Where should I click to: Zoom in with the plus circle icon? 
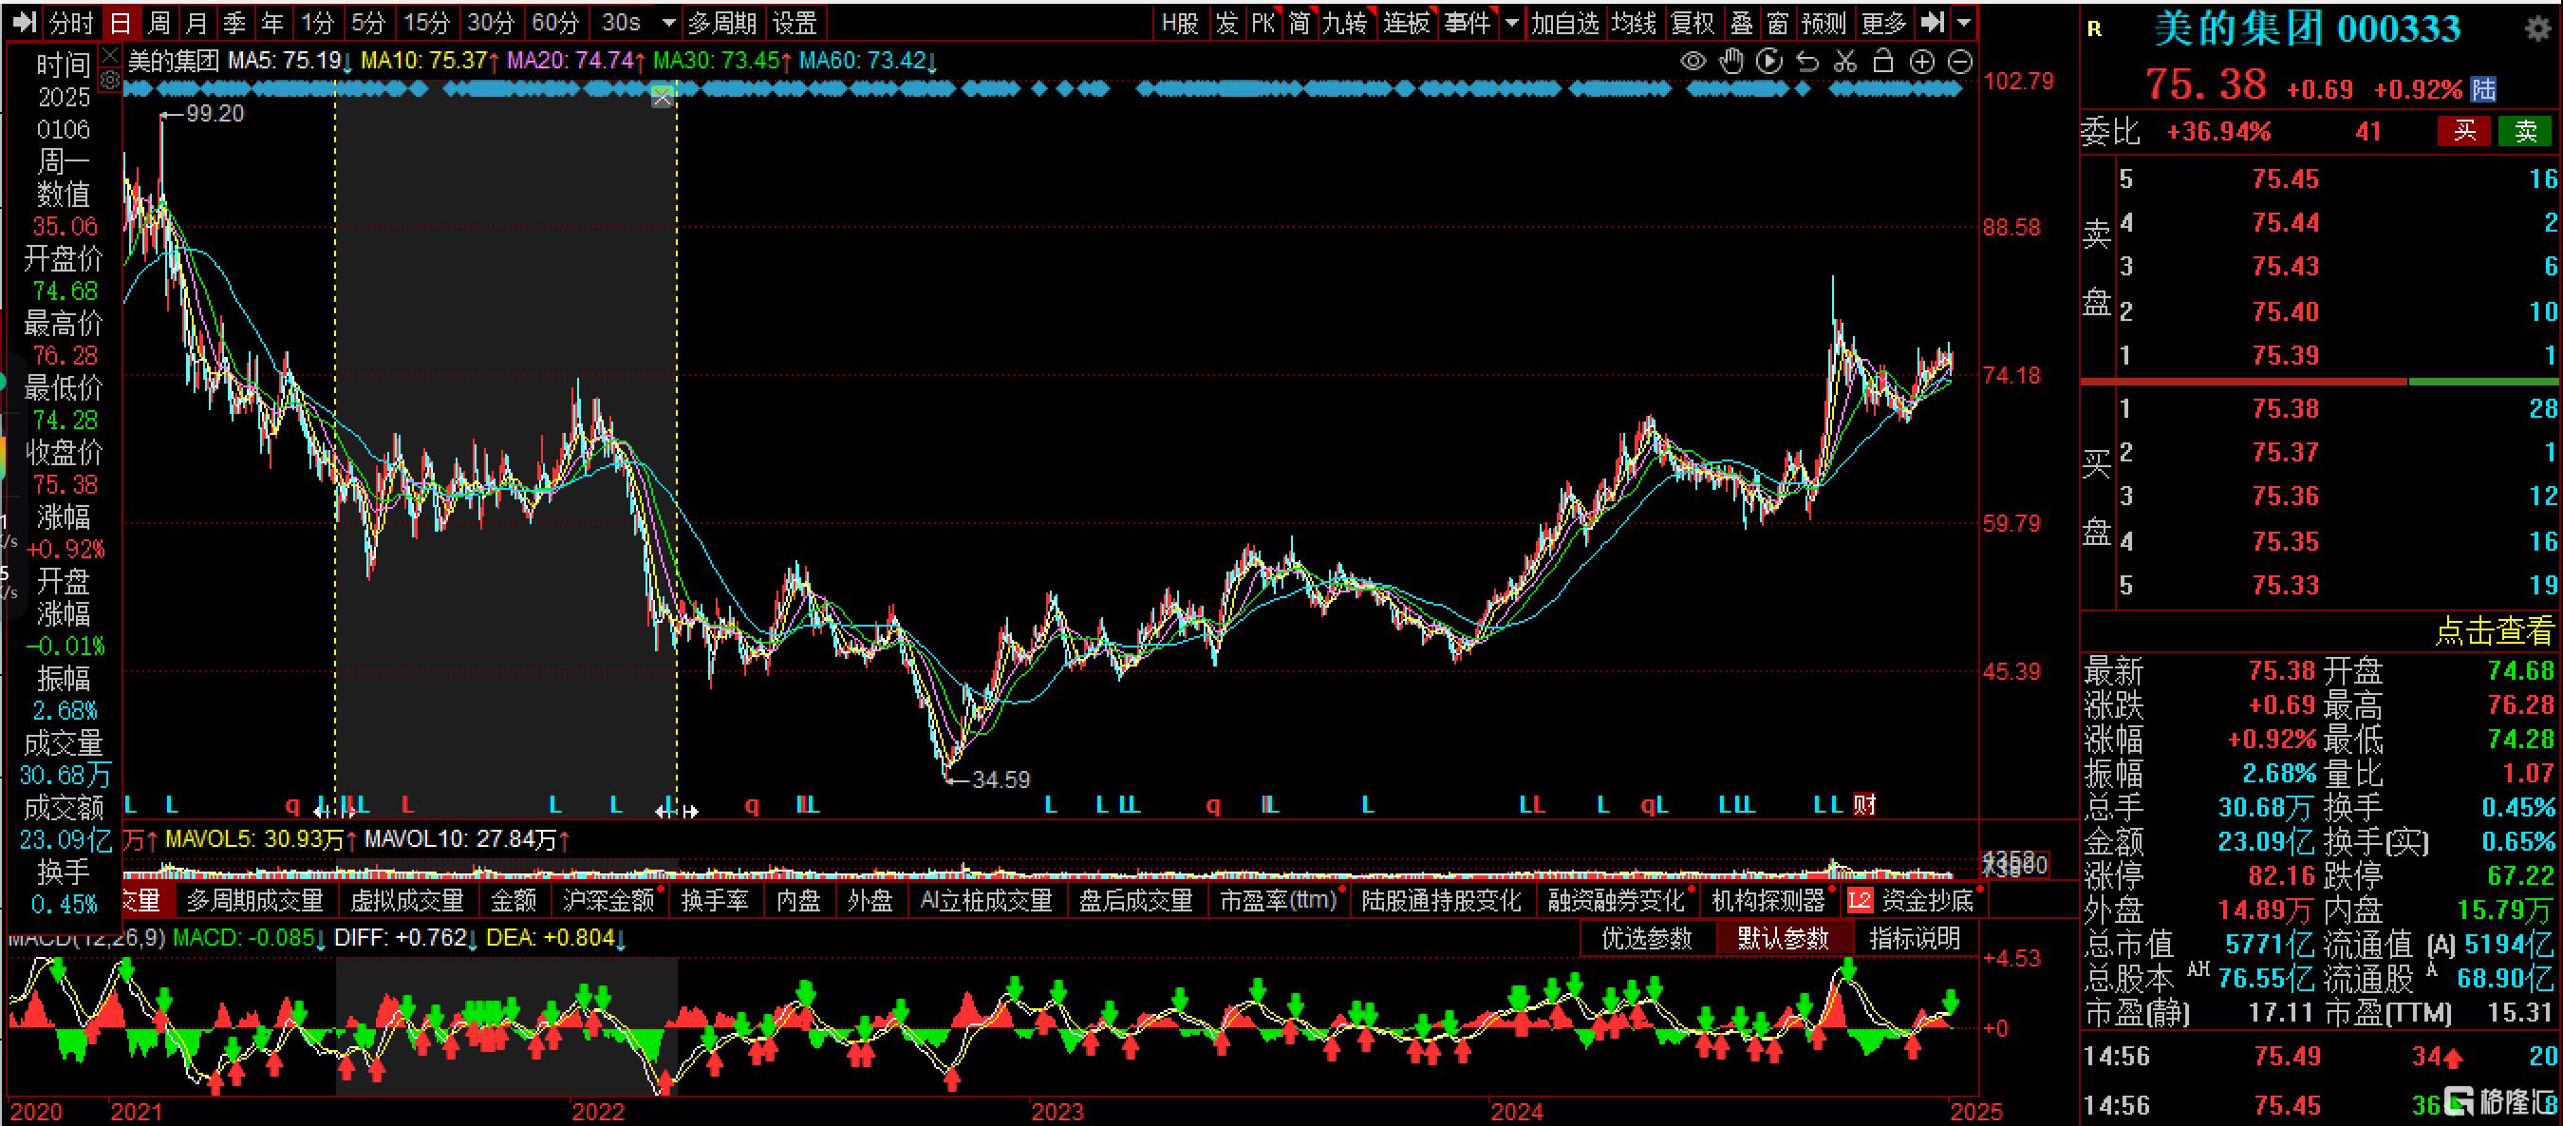coord(1921,62)
